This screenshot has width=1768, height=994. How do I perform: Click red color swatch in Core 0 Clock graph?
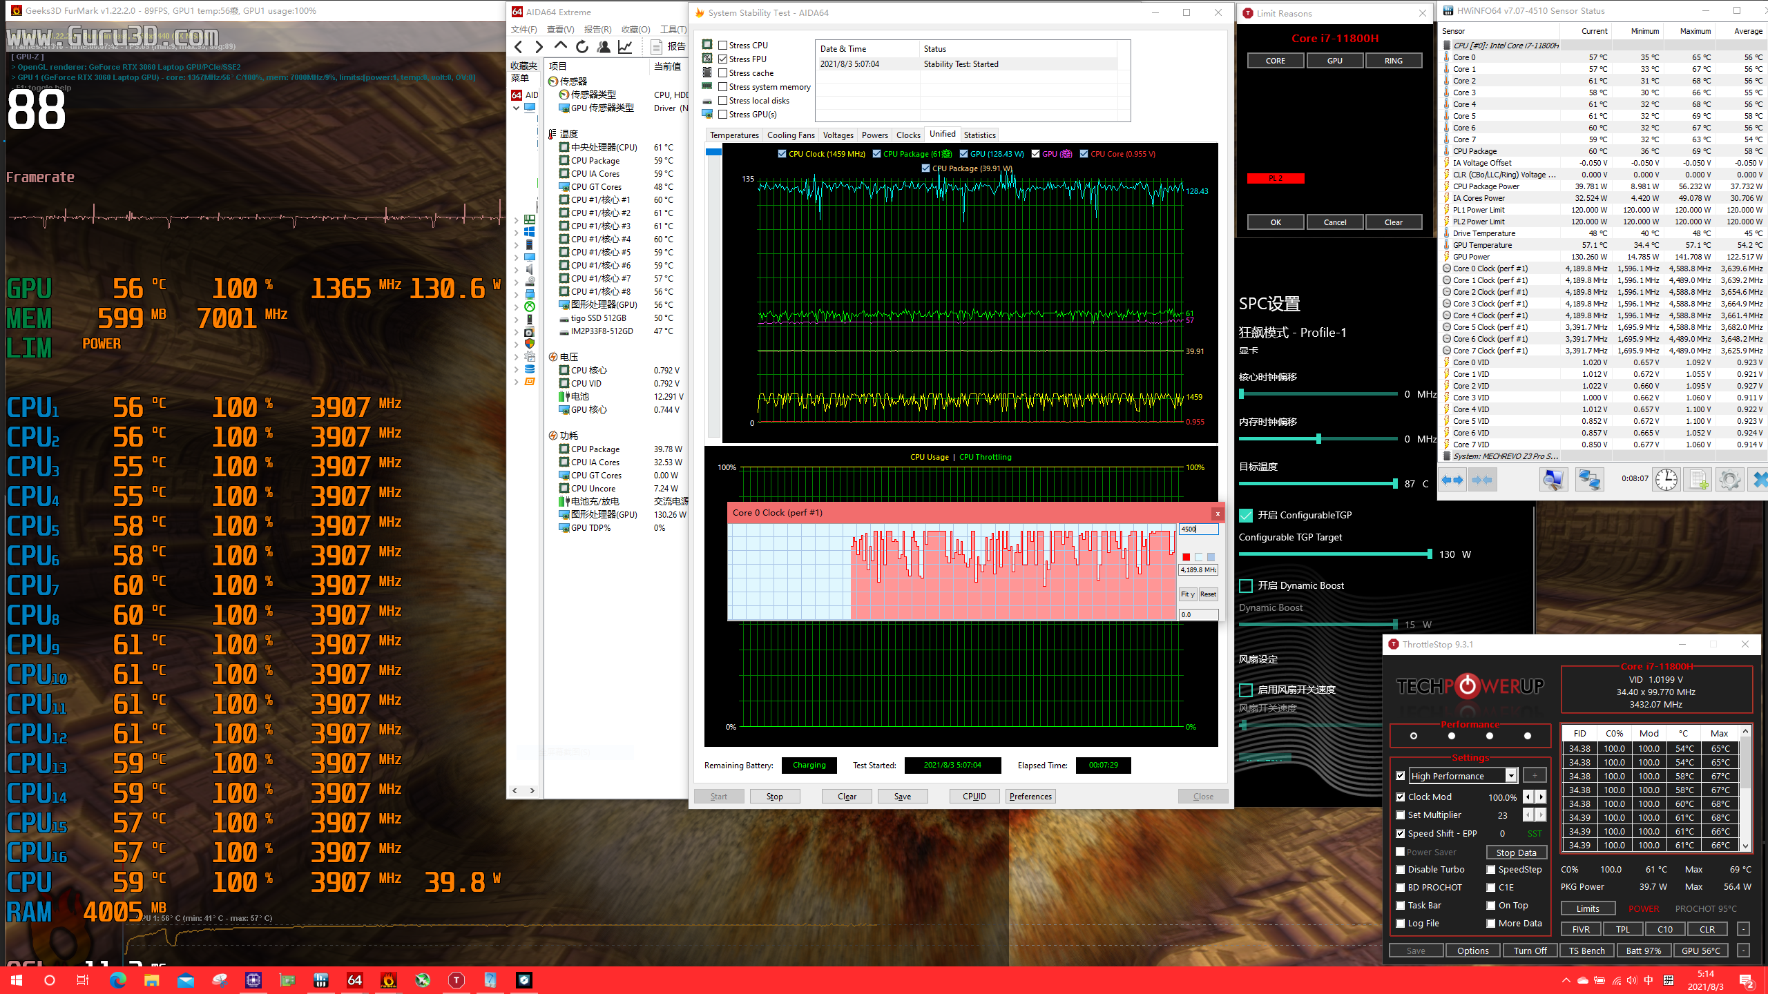(x=1186, y=557)
